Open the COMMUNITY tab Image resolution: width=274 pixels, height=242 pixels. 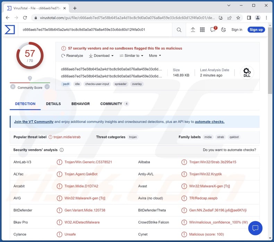pos(114,104)
